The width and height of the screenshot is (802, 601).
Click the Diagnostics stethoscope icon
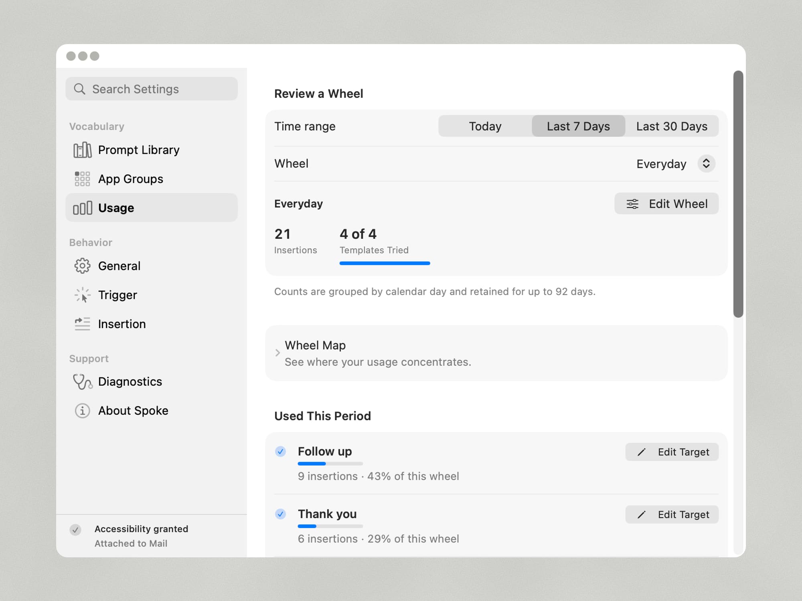[x=83, y=382]
